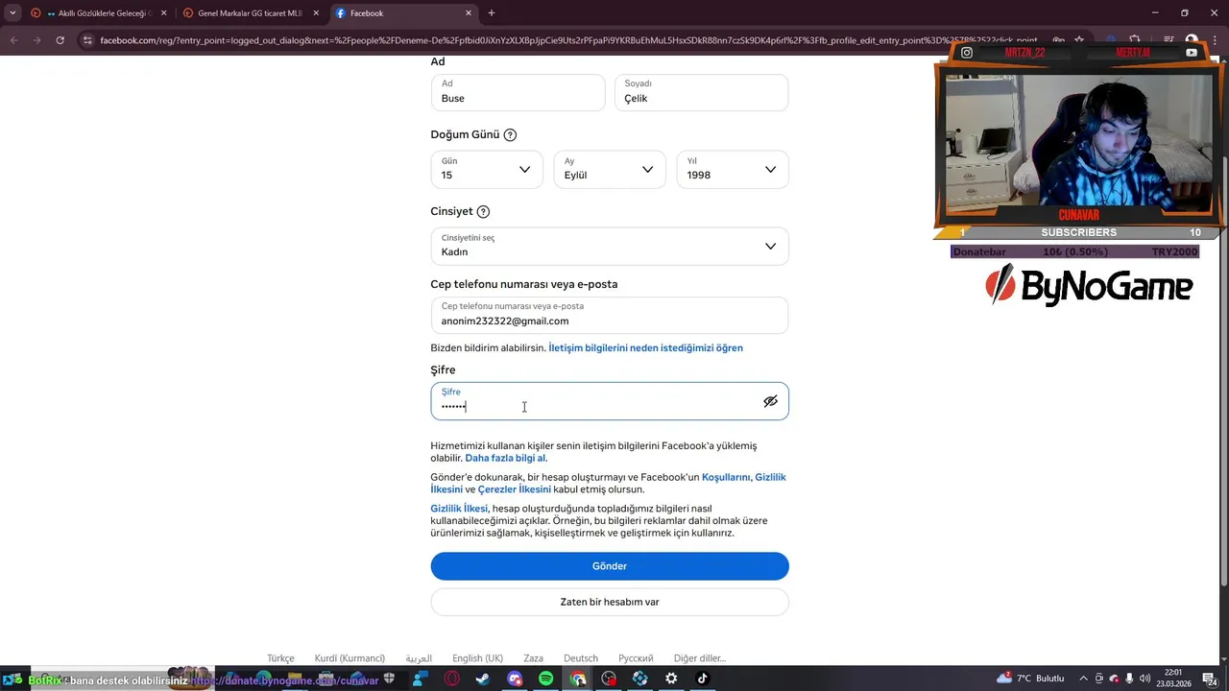Show hidden tray icons chevron
This screenshot has height=691, width=1229.
[1084, 679]
